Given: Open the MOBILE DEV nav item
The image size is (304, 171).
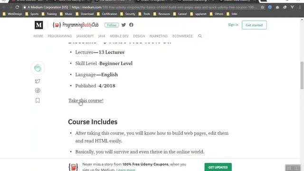Looking at the screenshot, I should click(119, 36).
